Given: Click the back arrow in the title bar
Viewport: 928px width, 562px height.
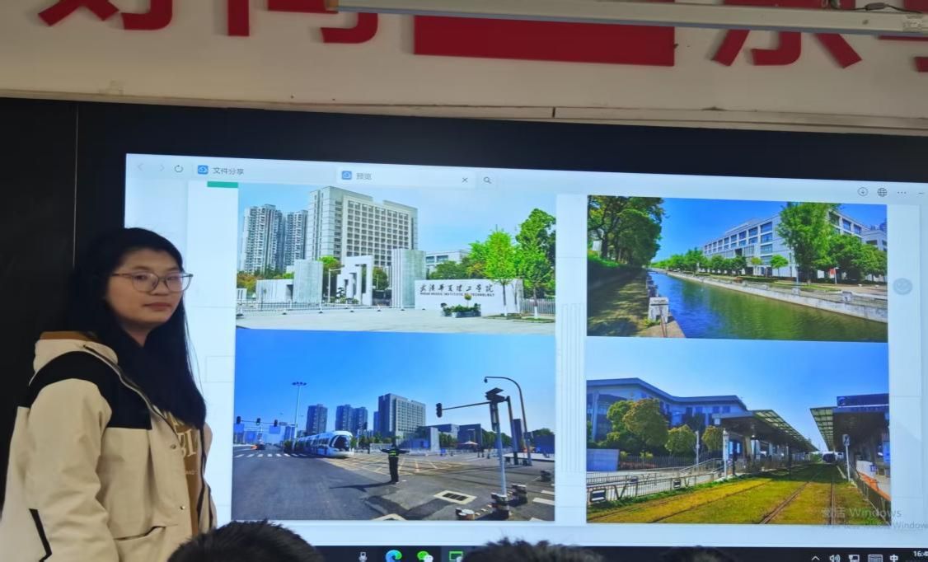Looking at the screenshot, I should [x=140, y=167].
